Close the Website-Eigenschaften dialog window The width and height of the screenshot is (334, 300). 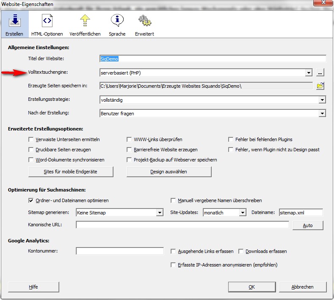pyautogui.click(x=323, y=4)
